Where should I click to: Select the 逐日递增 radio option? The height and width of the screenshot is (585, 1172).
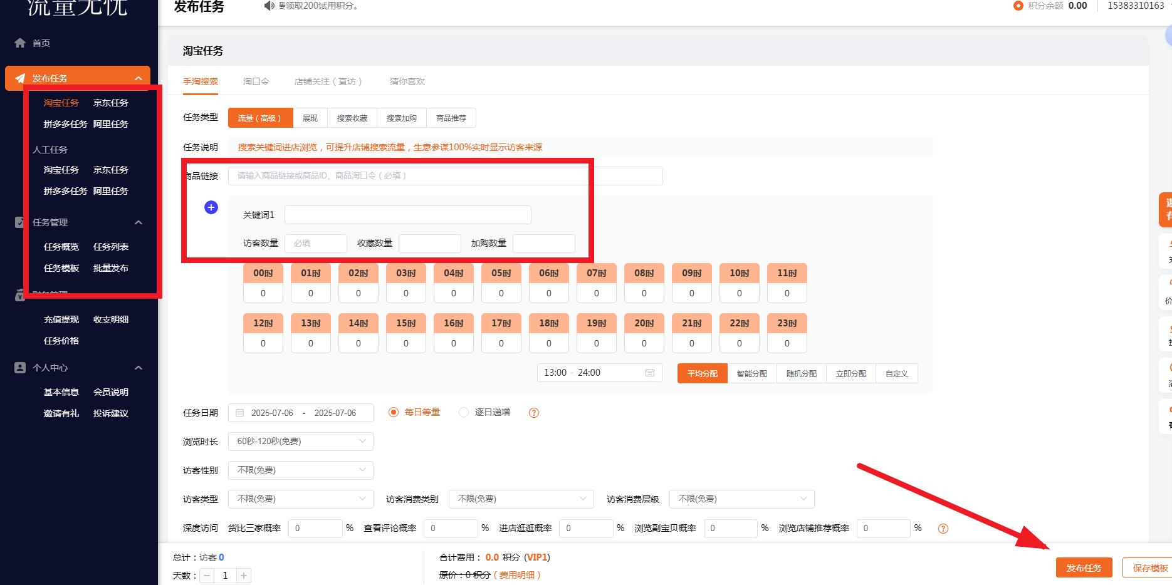click(464, 412)
